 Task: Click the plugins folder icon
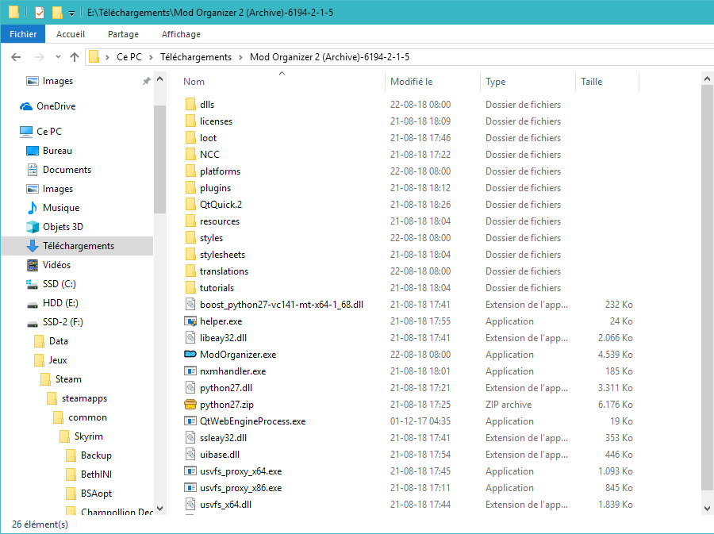coord(190,187)
